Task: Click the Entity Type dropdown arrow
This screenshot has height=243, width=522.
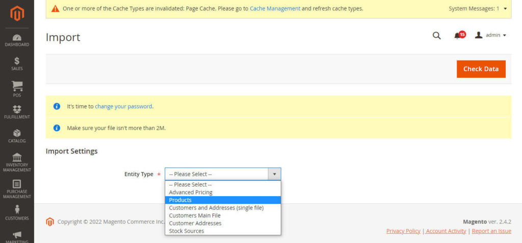Action: coord(274,174)
